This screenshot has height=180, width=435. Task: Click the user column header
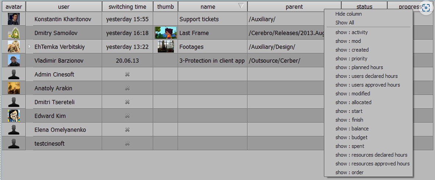click(64, 7)
